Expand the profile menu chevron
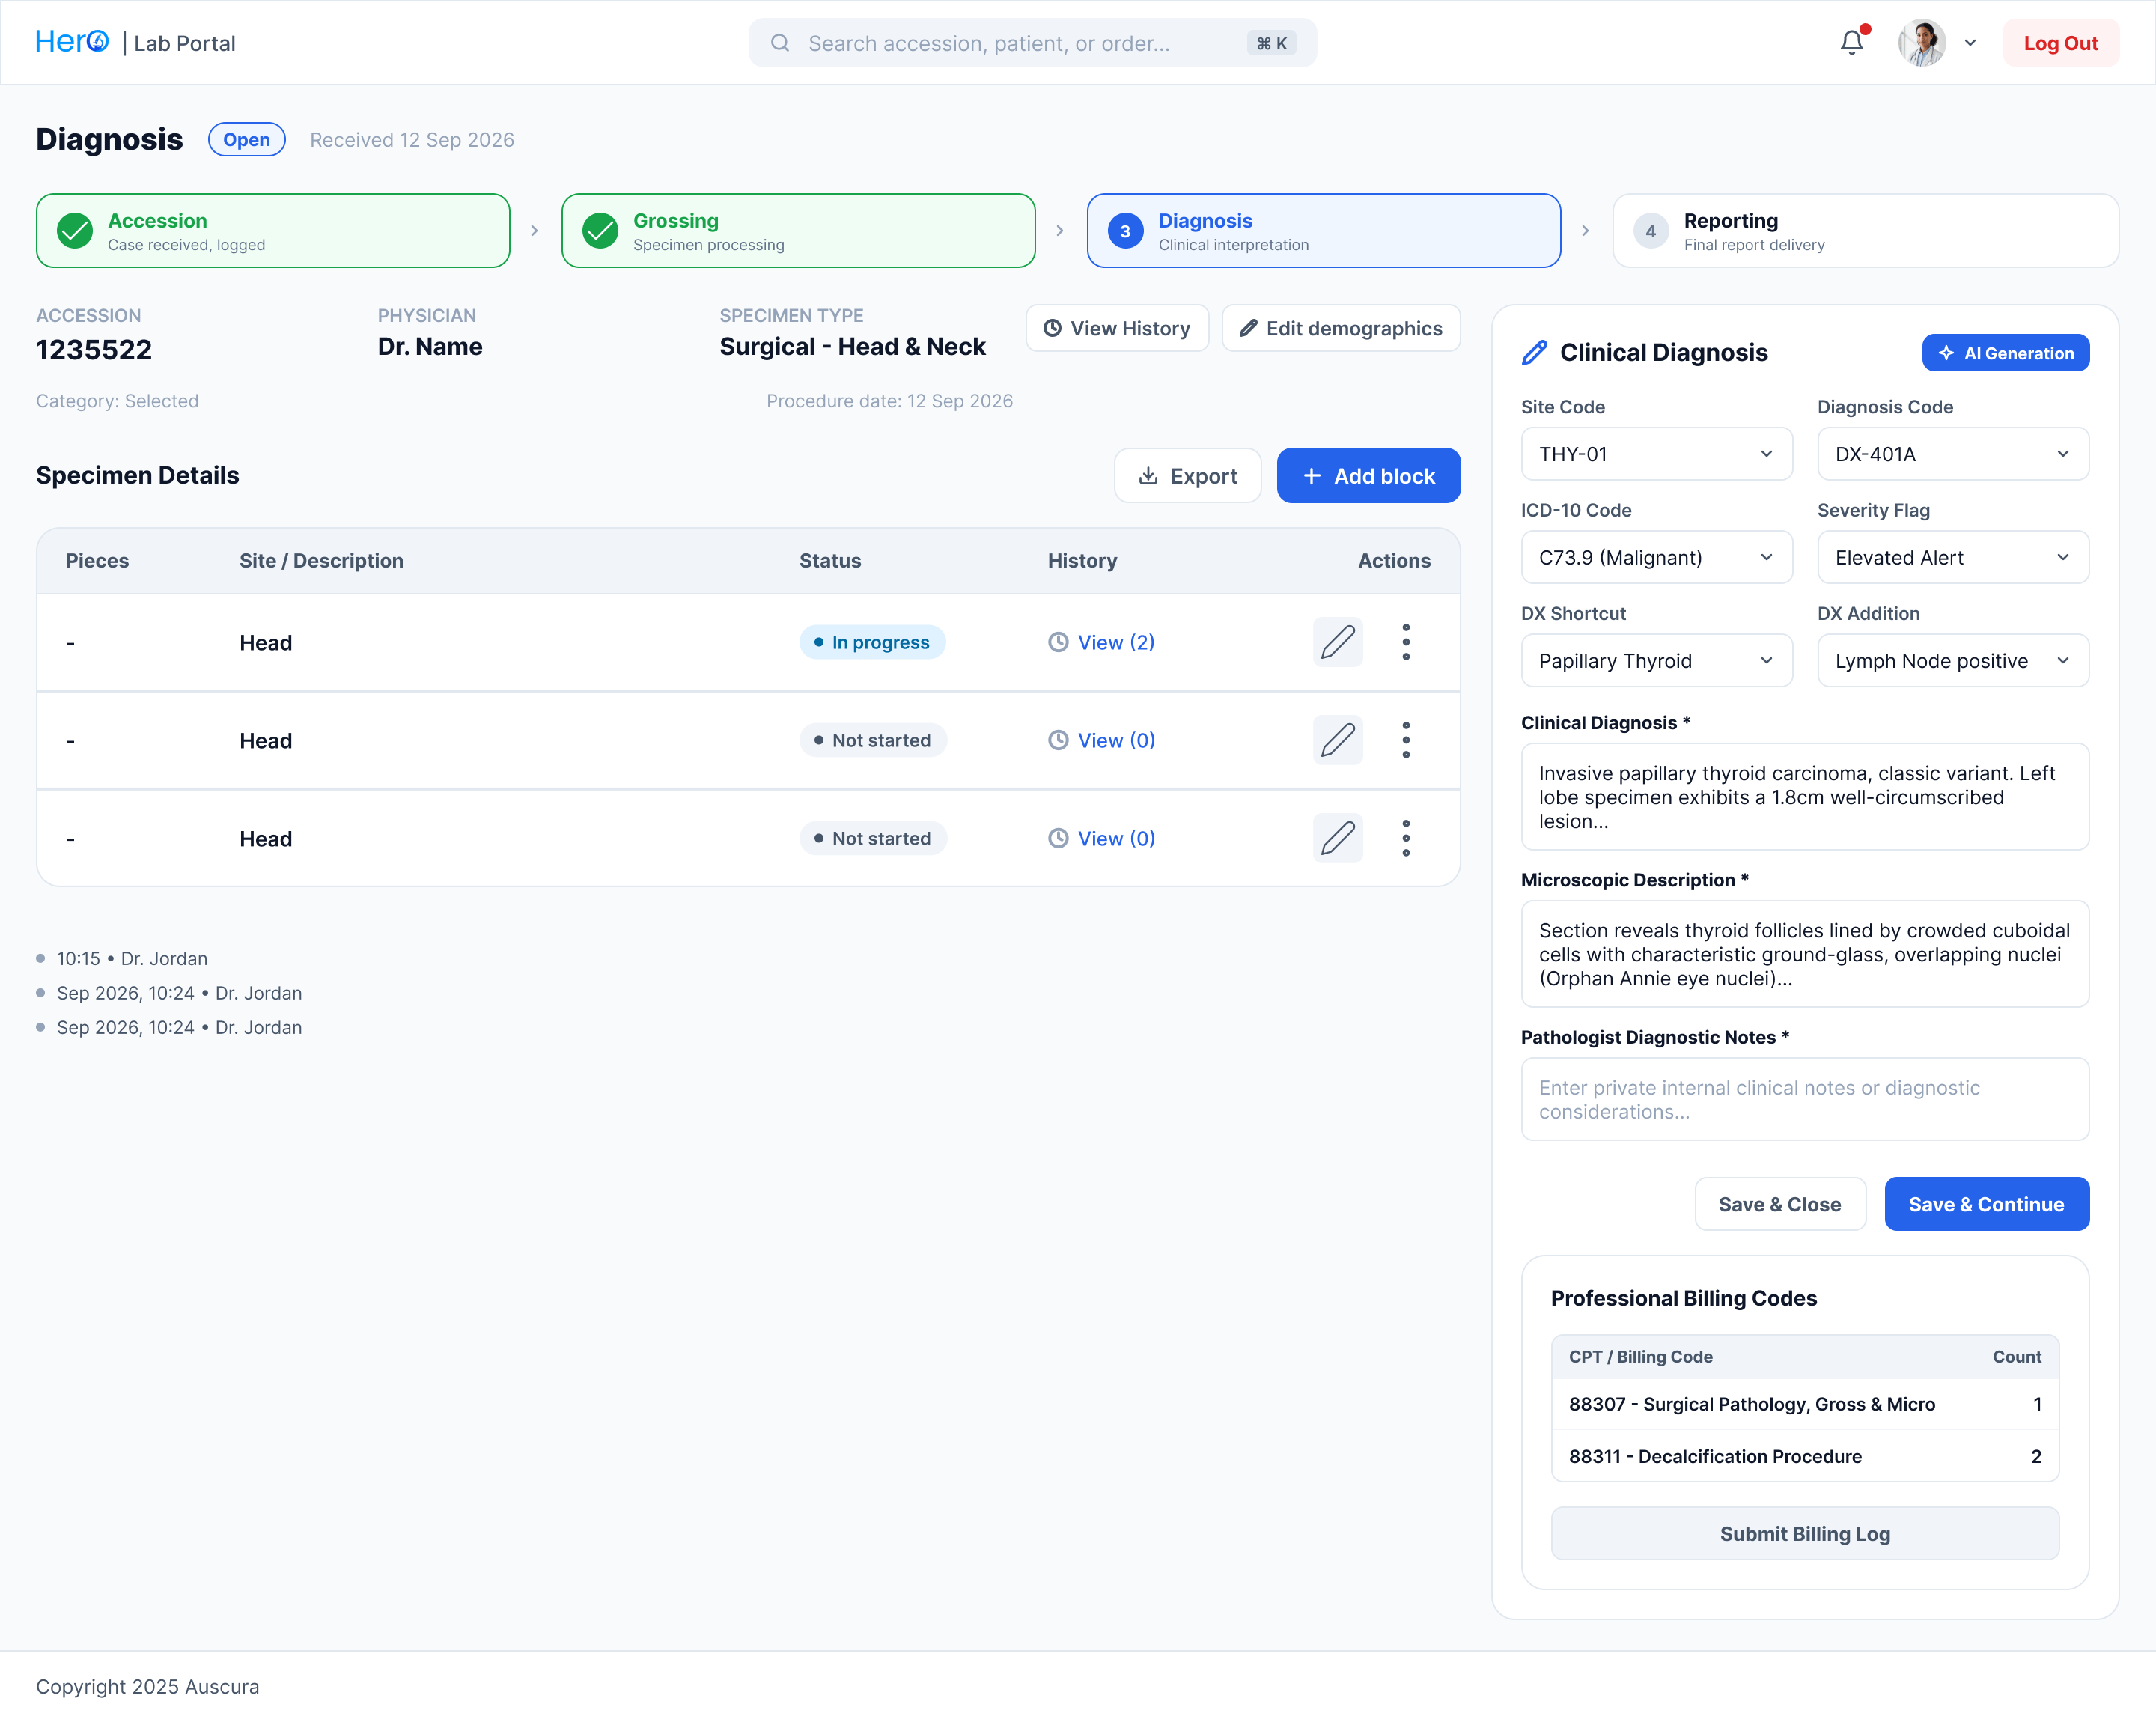The width and height of the screenshot is (2156, 1722). tap(1970, 43)
